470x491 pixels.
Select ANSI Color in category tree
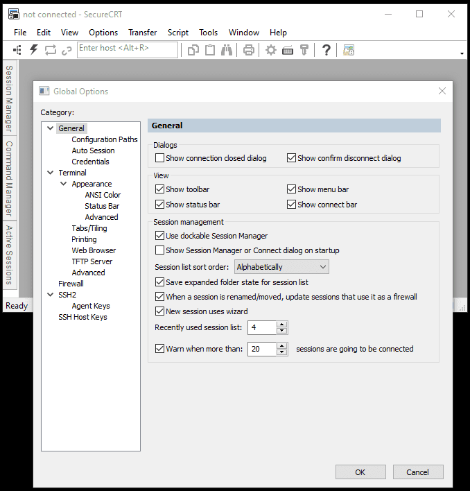103,195
